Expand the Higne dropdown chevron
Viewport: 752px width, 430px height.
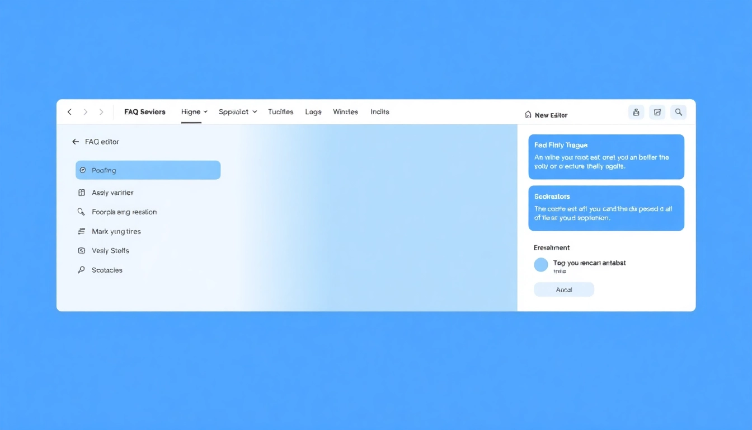point(205,112)
